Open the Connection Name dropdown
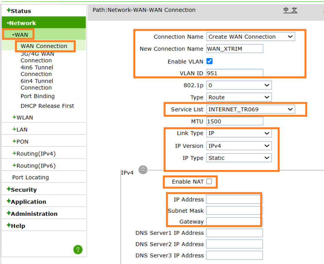 coord(250,37)
